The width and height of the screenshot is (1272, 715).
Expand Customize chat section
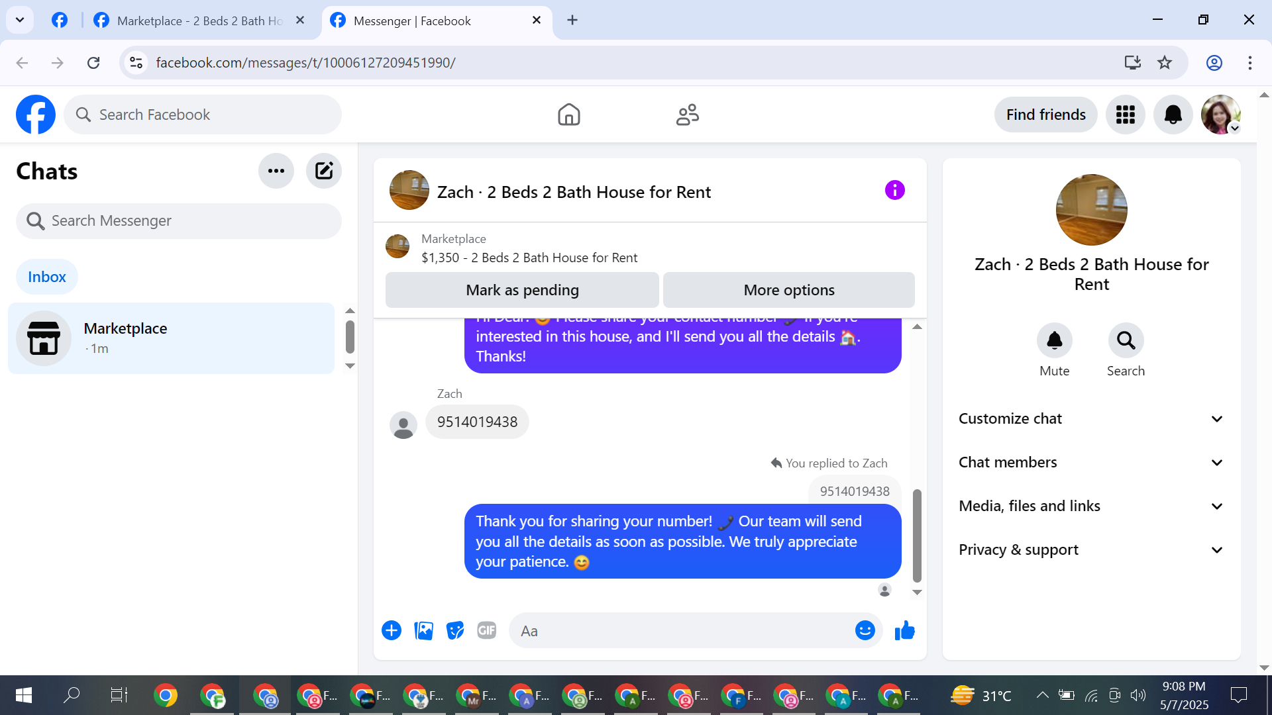pos(1091,418)
